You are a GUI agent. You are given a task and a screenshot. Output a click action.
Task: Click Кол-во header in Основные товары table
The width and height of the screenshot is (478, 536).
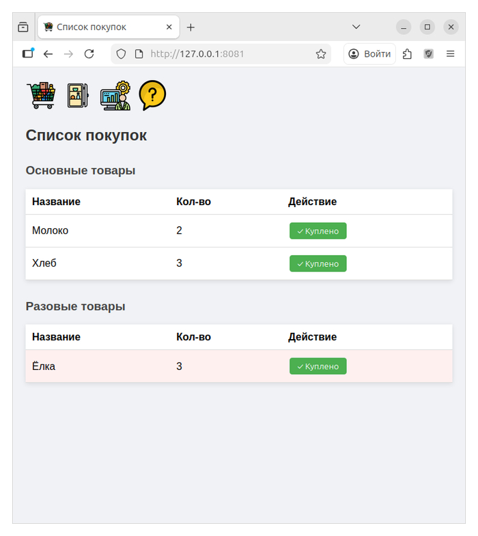point(194,202)
